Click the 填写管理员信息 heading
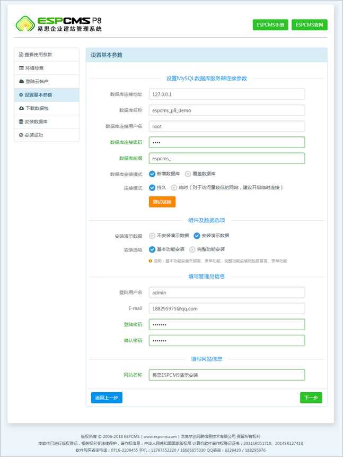 (x=206, y=277)
